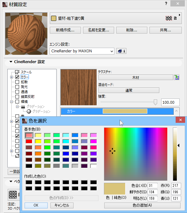Collapse the CineRender 設定 section
This screenshot has width=187, height=213.
click(11, 62)
